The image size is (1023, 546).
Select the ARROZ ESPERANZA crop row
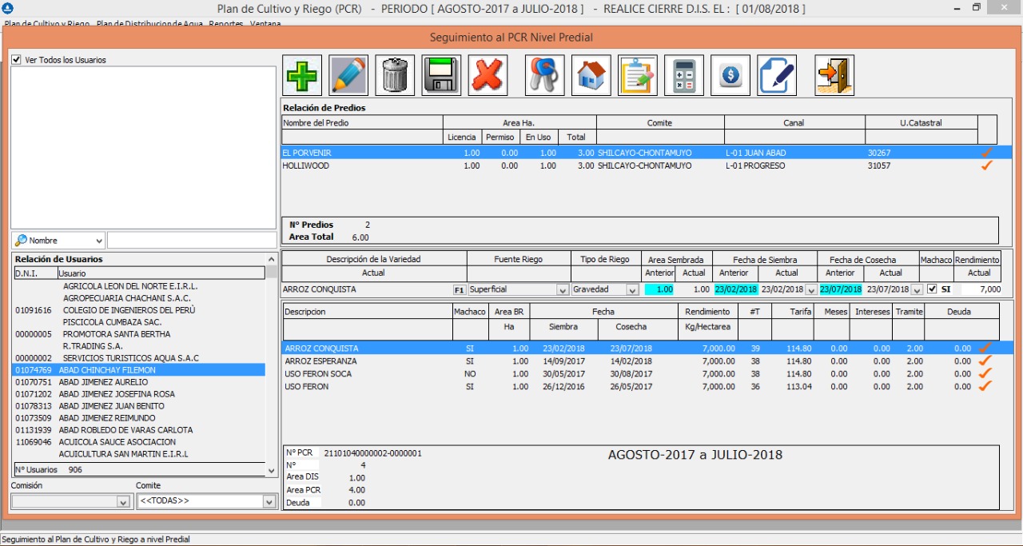(321, 361)
